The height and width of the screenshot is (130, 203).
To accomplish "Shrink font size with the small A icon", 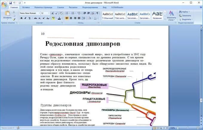I will (x=56, y=13).
